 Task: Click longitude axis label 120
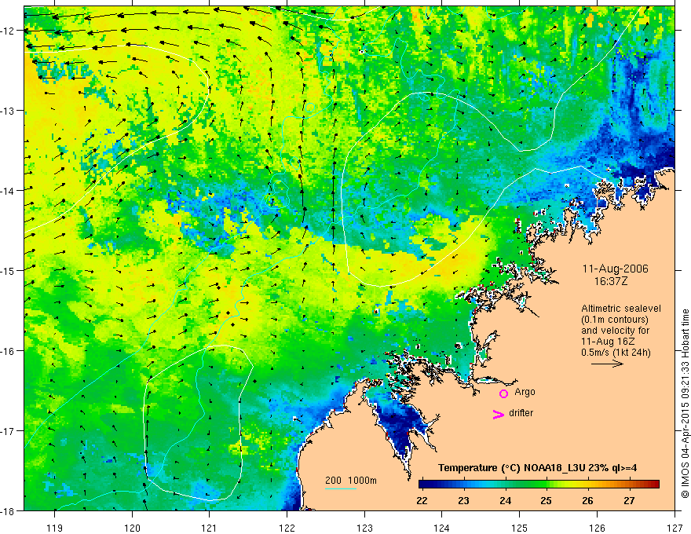click(132, 528)
